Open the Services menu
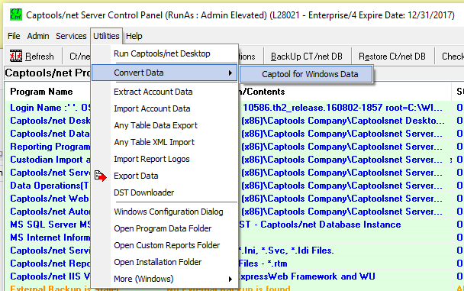The height and width of the screenshot is (291, 464). (71, 36)
